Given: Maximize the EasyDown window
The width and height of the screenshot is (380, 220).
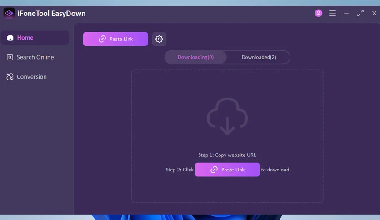Looking at the screenshot, I should coord(360,13).
